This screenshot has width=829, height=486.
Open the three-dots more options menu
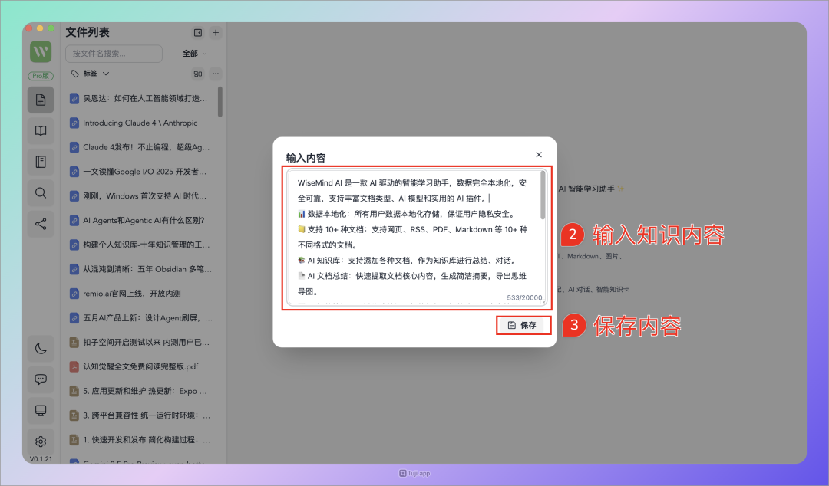click(216, 74)
